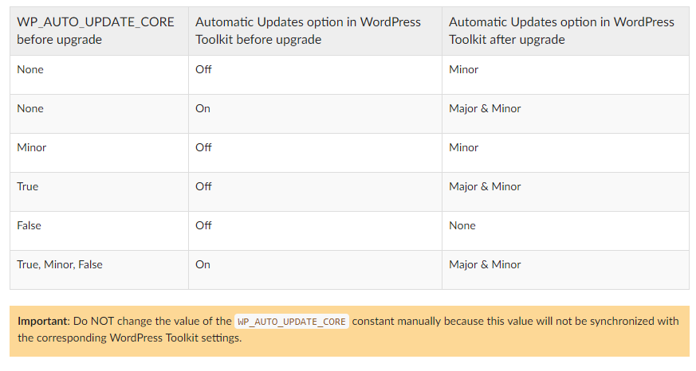This screenshot has height=371, width=696.
Task: Select 'Off' in the False row
Action: 203,225
